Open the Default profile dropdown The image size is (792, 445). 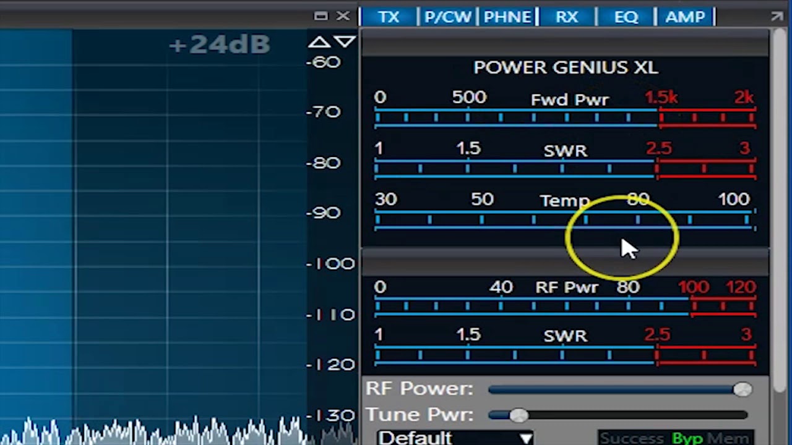pos(455,438)
